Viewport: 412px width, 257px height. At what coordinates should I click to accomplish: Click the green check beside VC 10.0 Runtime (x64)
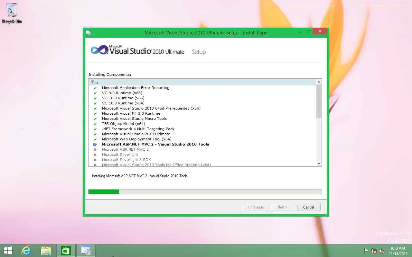click(x=95, y=103)
